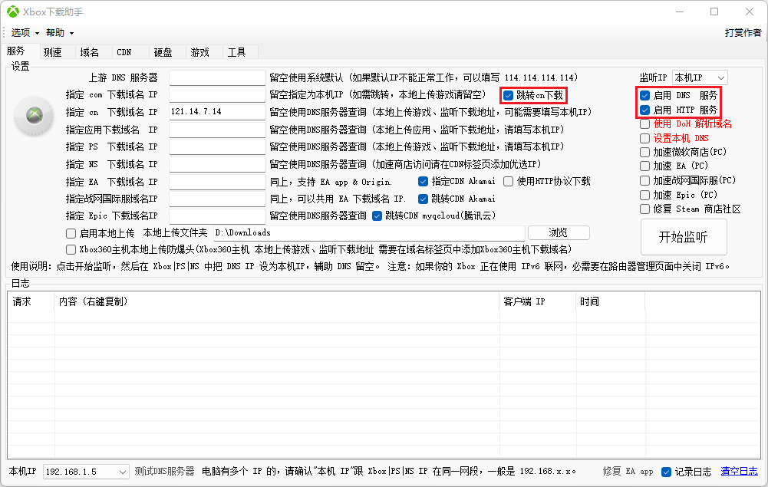Enable the 启用本地上传 checkbox

(x=71, y=233)
